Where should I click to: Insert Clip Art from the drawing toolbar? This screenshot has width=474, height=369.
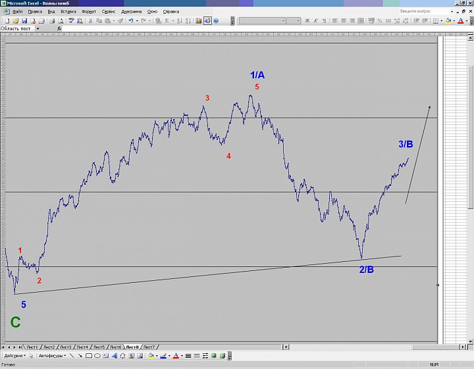tap(131, 356)
